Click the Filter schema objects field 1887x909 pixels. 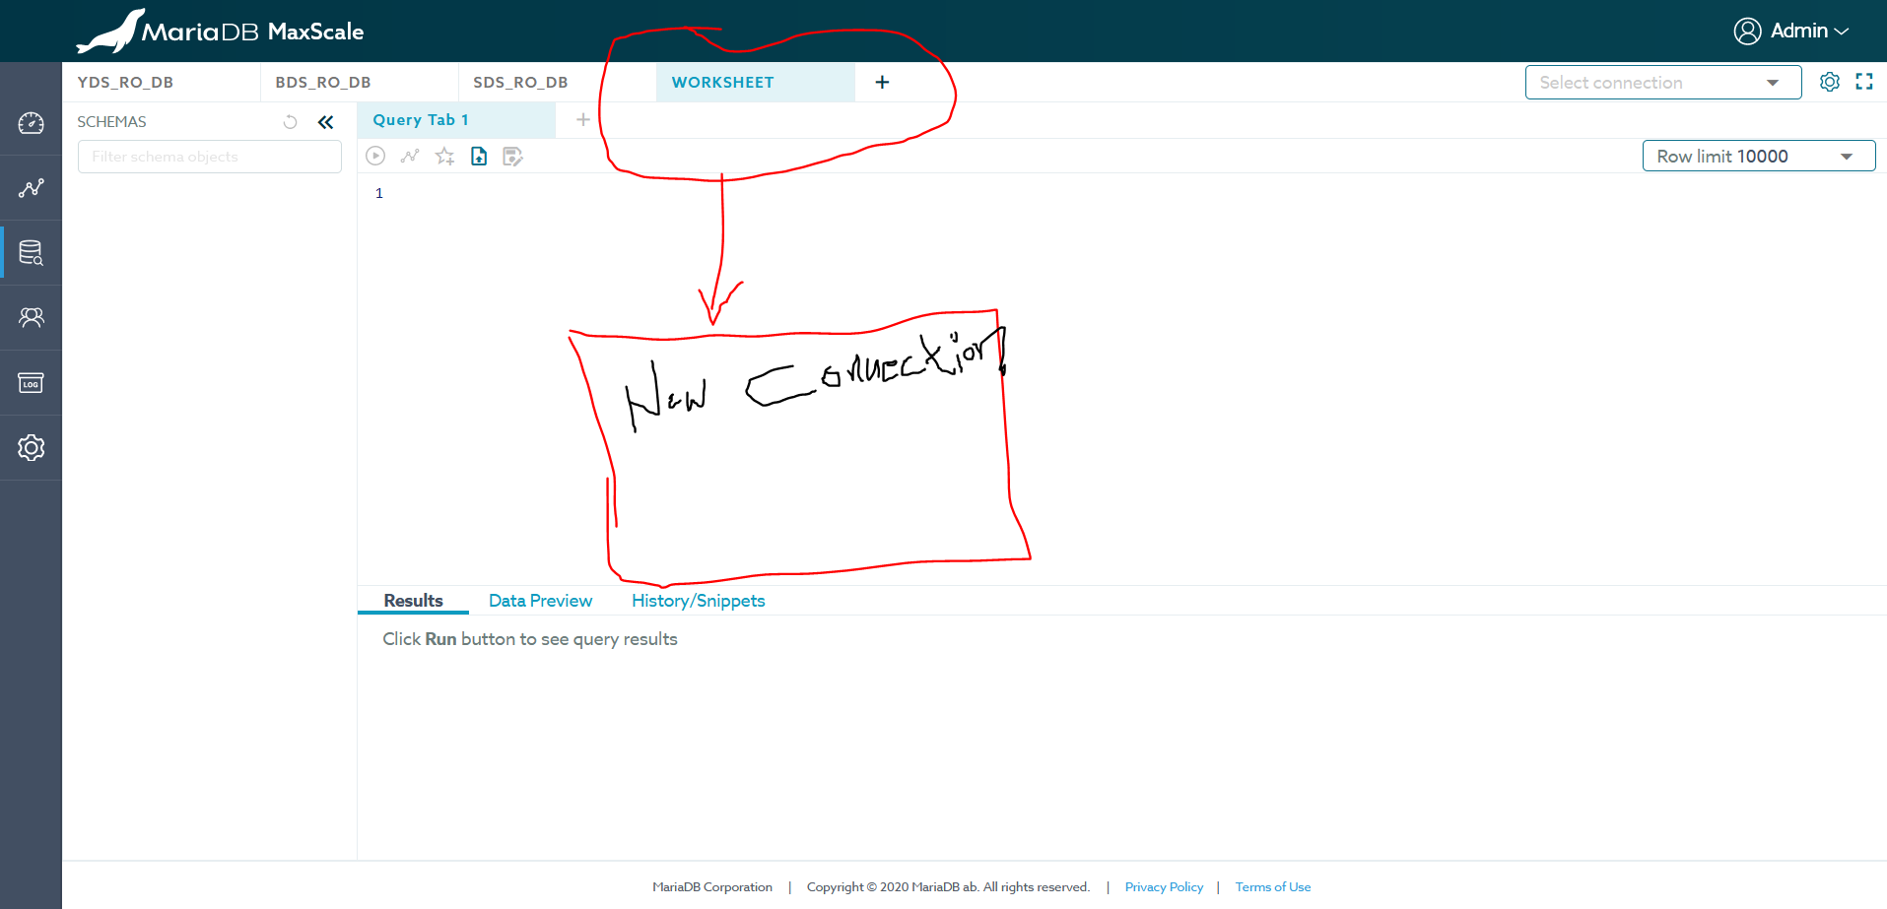209,157
